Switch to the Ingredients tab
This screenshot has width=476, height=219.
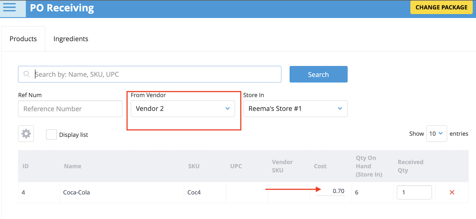click(71, 39)
